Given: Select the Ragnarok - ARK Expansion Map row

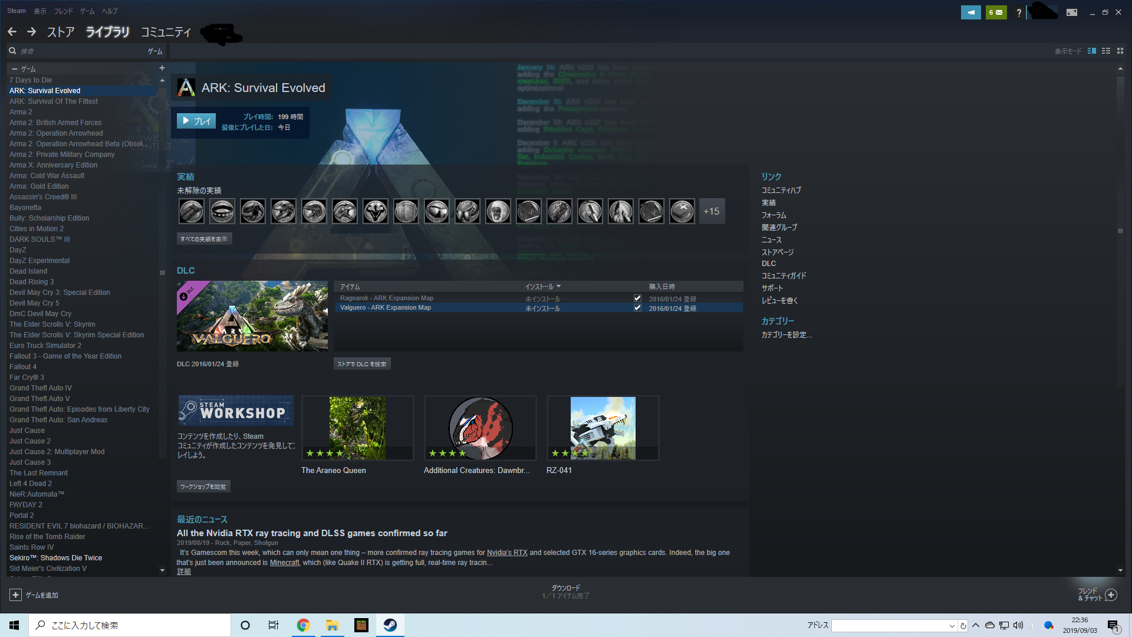Looking at the screenshot, I should pos(538,298).
